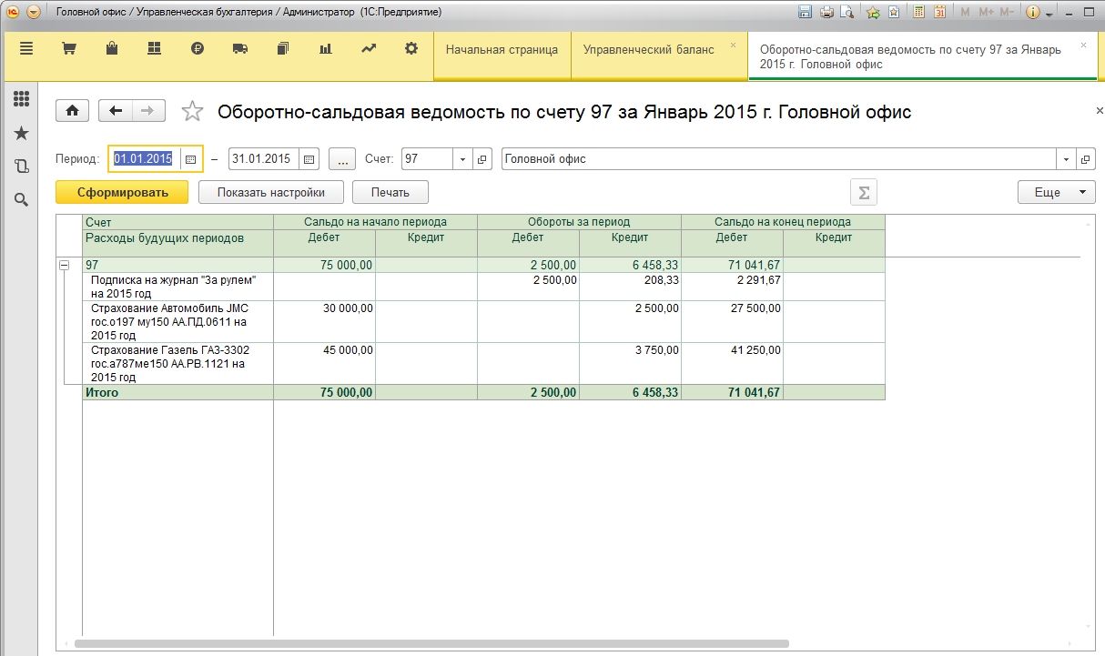Screen dimensions: 1105x656
Task: Open the calendar 31 icon in title bar
Action: 940,12
